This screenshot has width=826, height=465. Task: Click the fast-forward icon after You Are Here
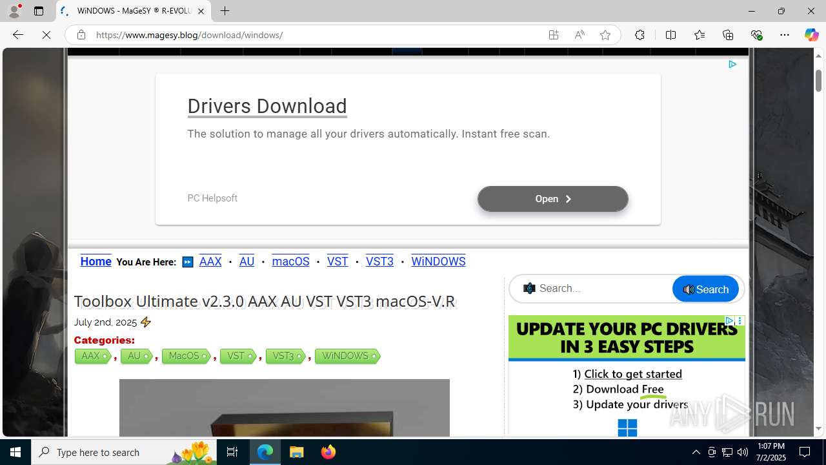coord(188,262)
